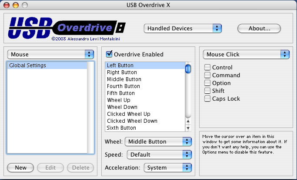Image resolution: width=297 pixels, height=180 pixels.
Task: Open the Acceleration System dropdown
Action: pyautogui.click(x=168, y=168)
